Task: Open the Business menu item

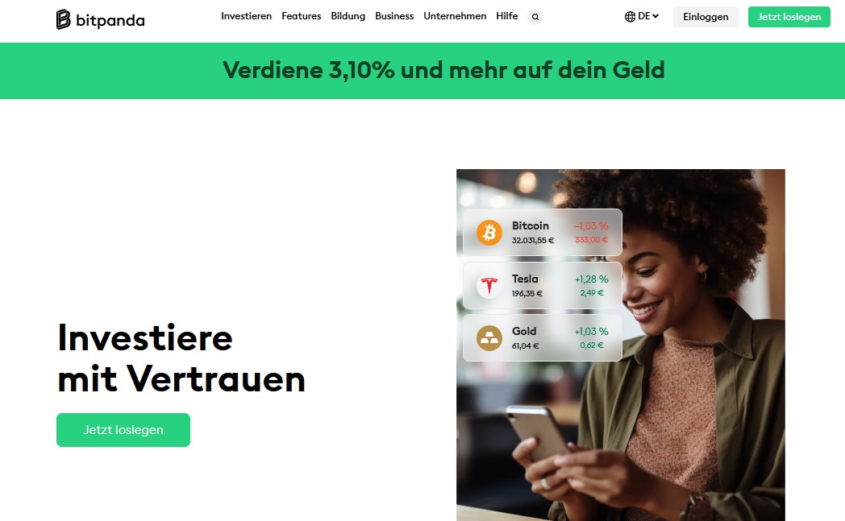Action: tap(394, 16)
